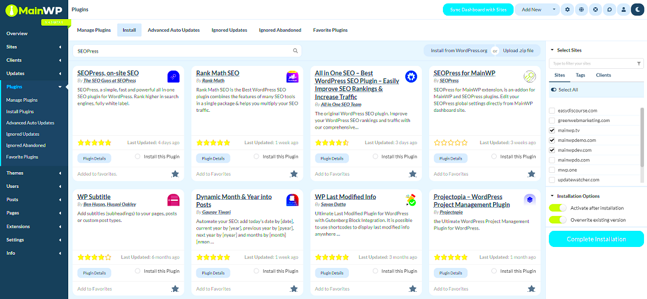Click the Complete Installation button

pyautogui.click(x=596, y=239)
